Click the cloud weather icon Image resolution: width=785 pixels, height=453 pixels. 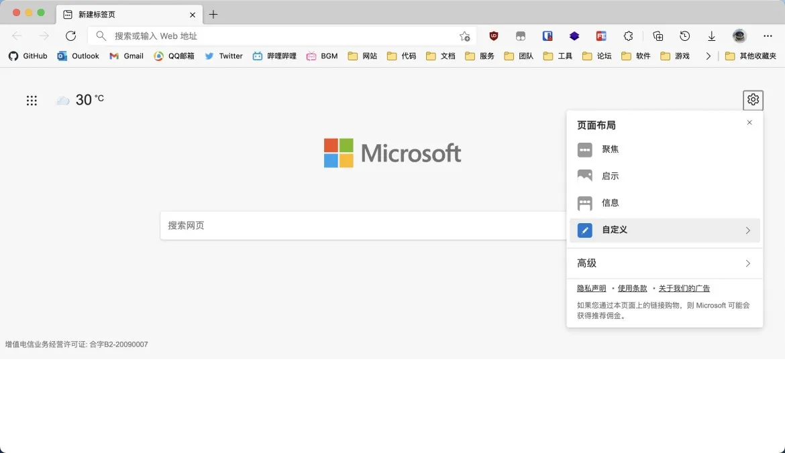click(62, 101)
